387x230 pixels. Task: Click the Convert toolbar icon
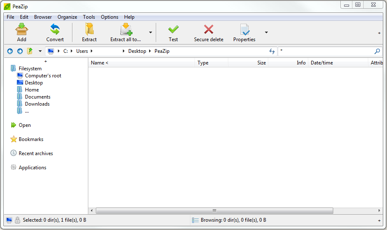click(55, 30)
